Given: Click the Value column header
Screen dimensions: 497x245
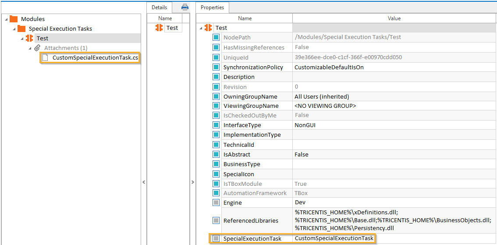Looking at the screenshot, I should click(394, 18).
